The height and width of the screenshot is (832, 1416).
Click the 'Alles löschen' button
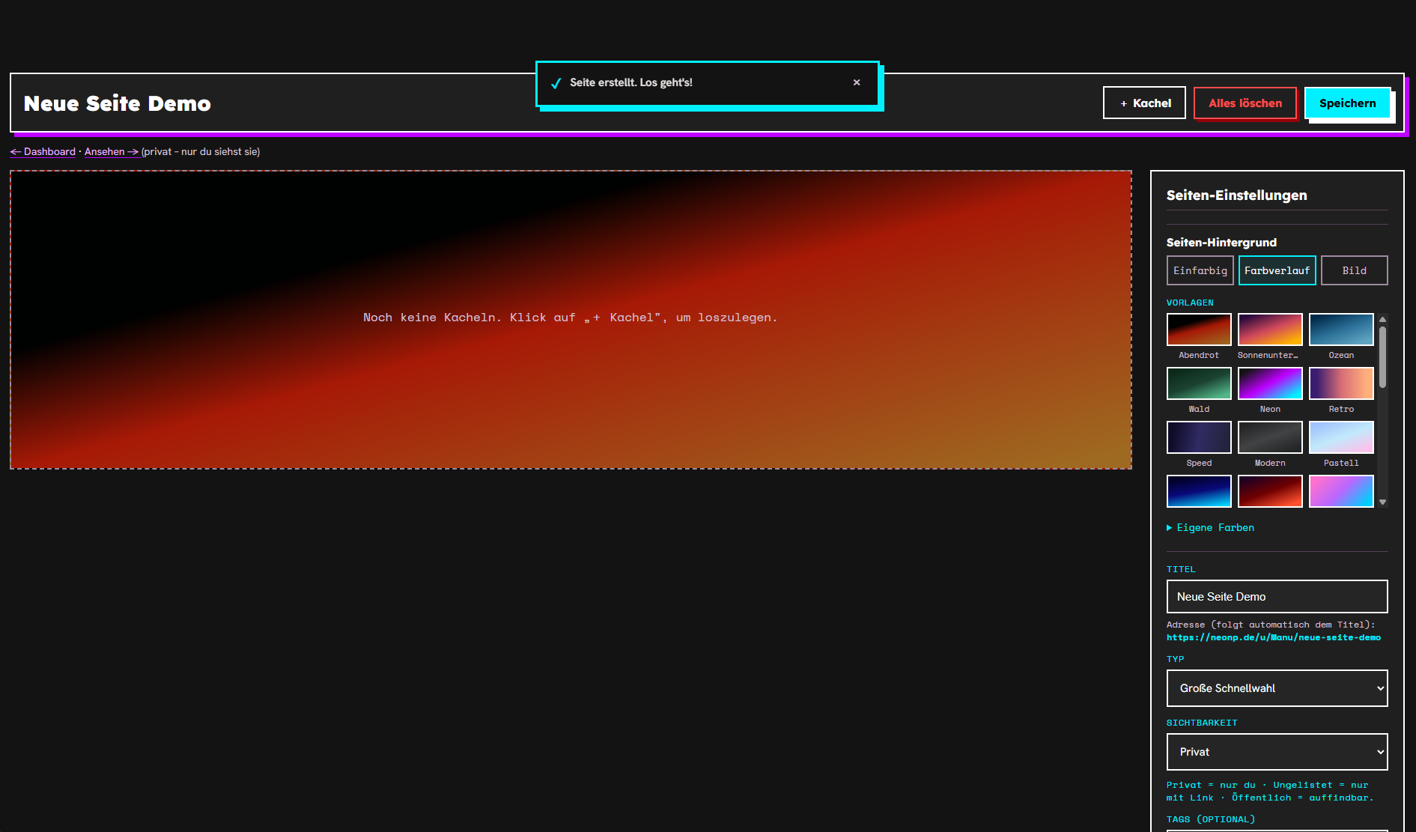pos(1245,103)
